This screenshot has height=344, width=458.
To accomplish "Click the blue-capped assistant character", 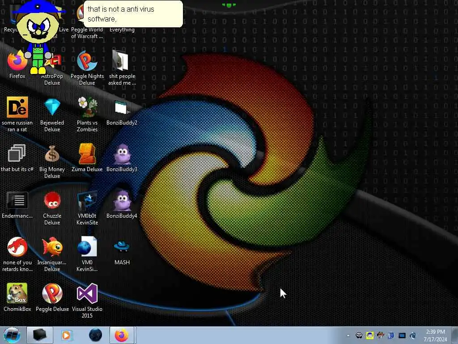I will 38,38.
